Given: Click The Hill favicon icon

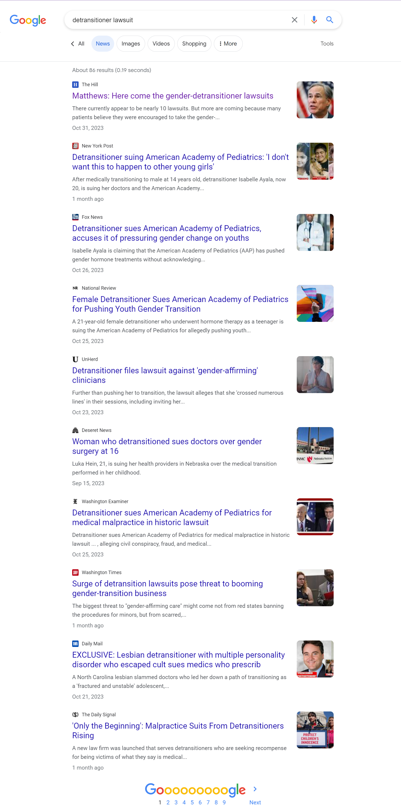Looking at the screenshot, I should point(75,85).
